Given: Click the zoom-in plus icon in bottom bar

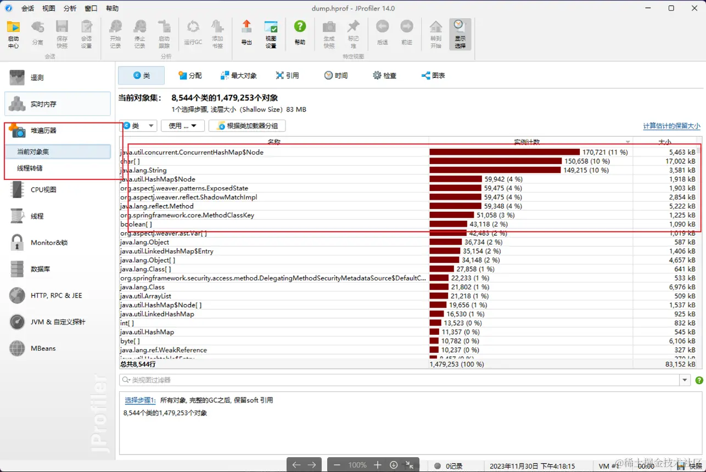Looking at the screenshot, I should (x=378, y=465).
